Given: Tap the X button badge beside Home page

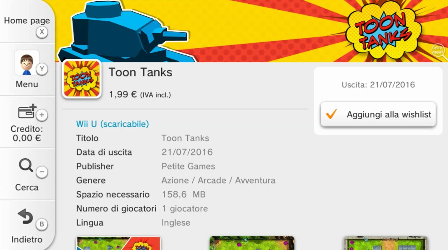Looking at the screenshot, I should coord(42,32).
